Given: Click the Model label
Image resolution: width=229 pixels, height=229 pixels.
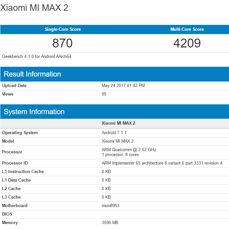Looking at the screenshot, I should point(8,141).
